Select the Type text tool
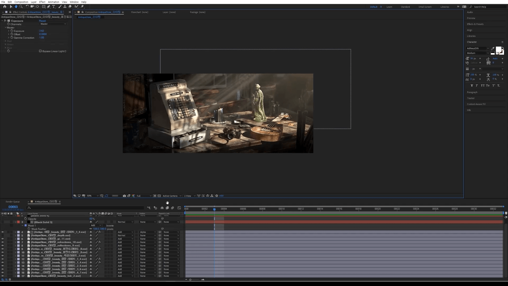This screenshot has height=286, width=508. coord(53,7)
